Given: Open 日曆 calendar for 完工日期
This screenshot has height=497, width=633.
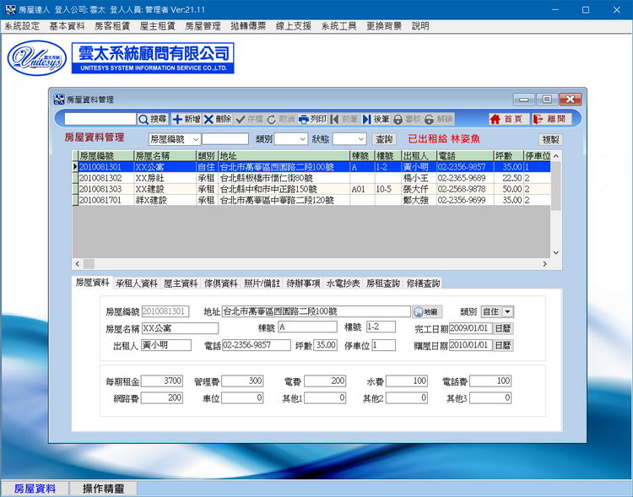Looking at the screenshot, I should [502, 328].
